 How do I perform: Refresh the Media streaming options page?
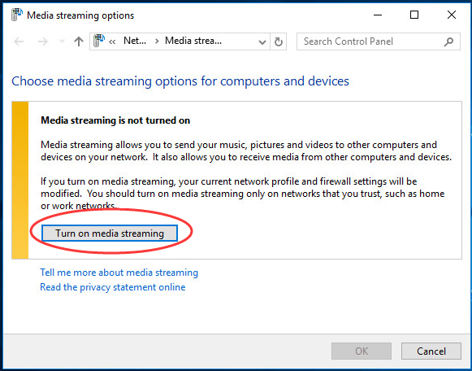click(x=279, y=41)
